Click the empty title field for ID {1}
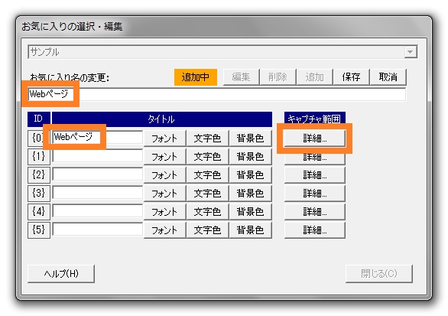 pos(97,156)
